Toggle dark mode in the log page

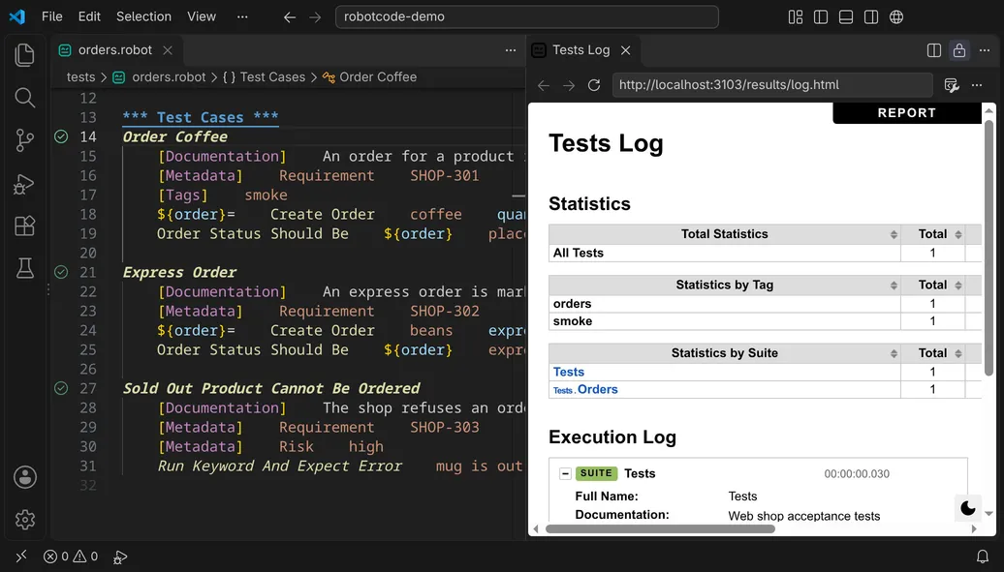coord(968,508)
